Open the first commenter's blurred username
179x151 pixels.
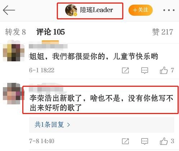point(48,46)
